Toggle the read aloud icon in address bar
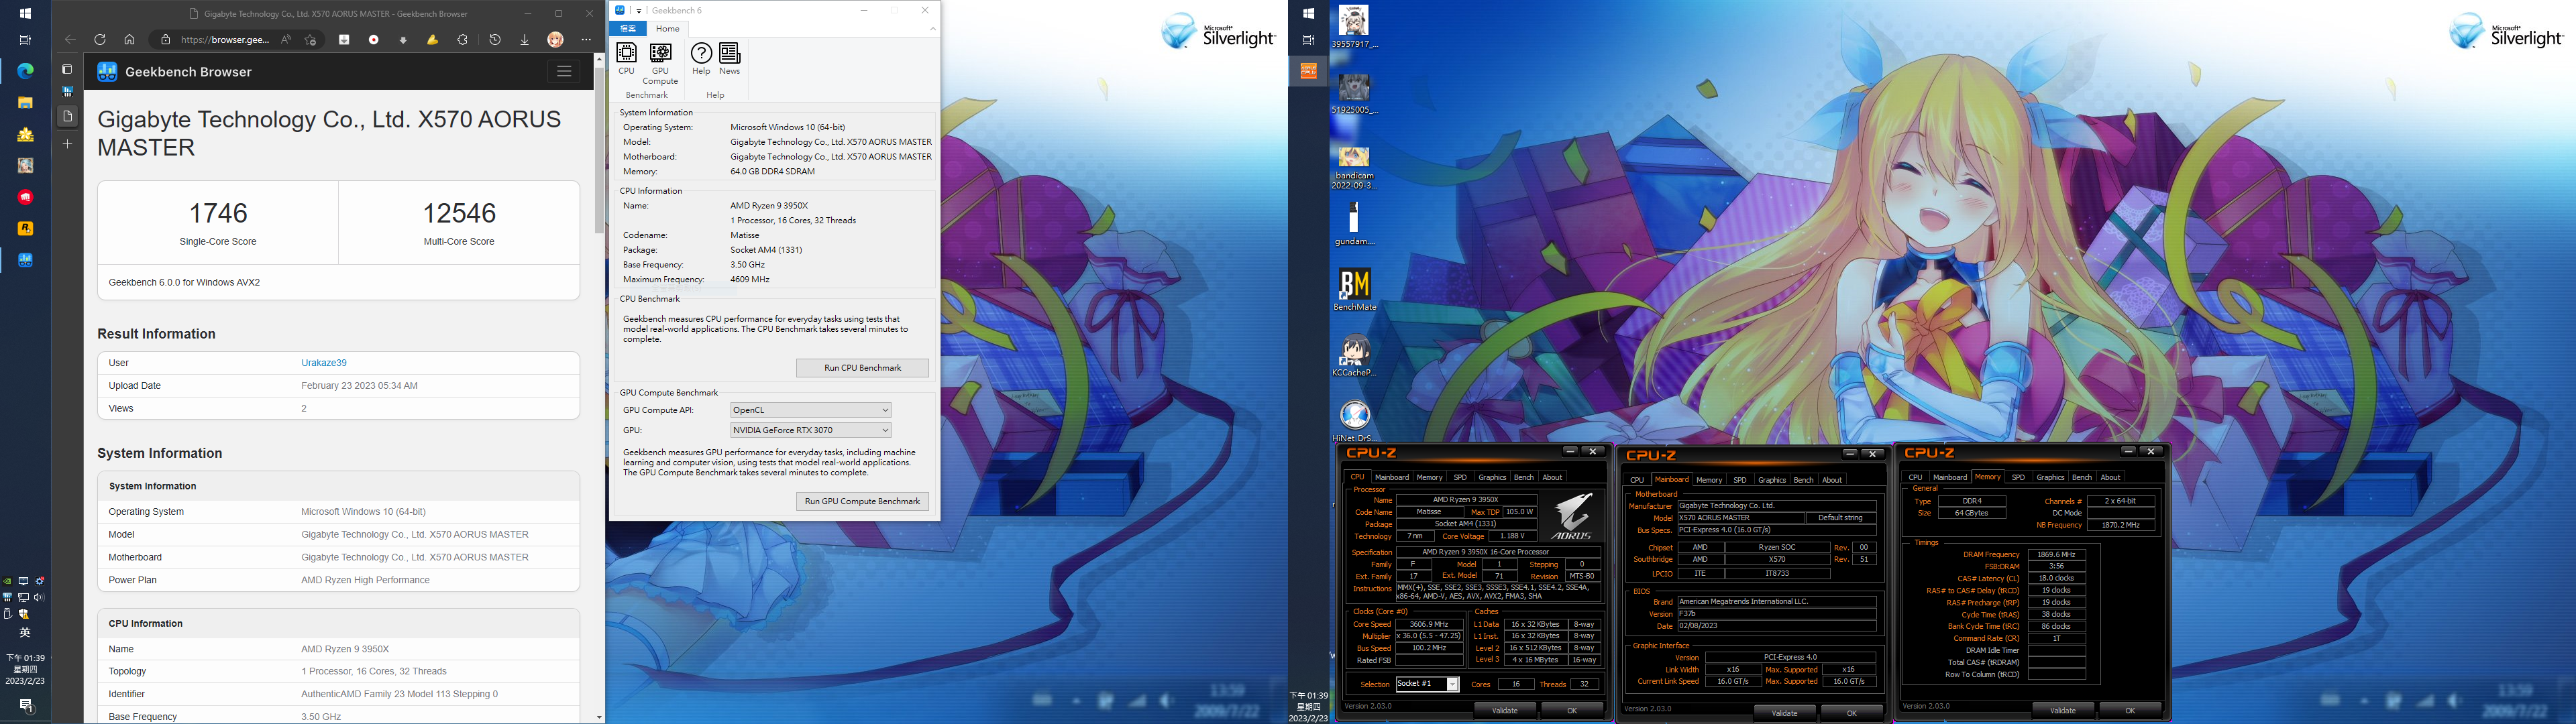The image size is (2576, 724). [x=286, y=40]
